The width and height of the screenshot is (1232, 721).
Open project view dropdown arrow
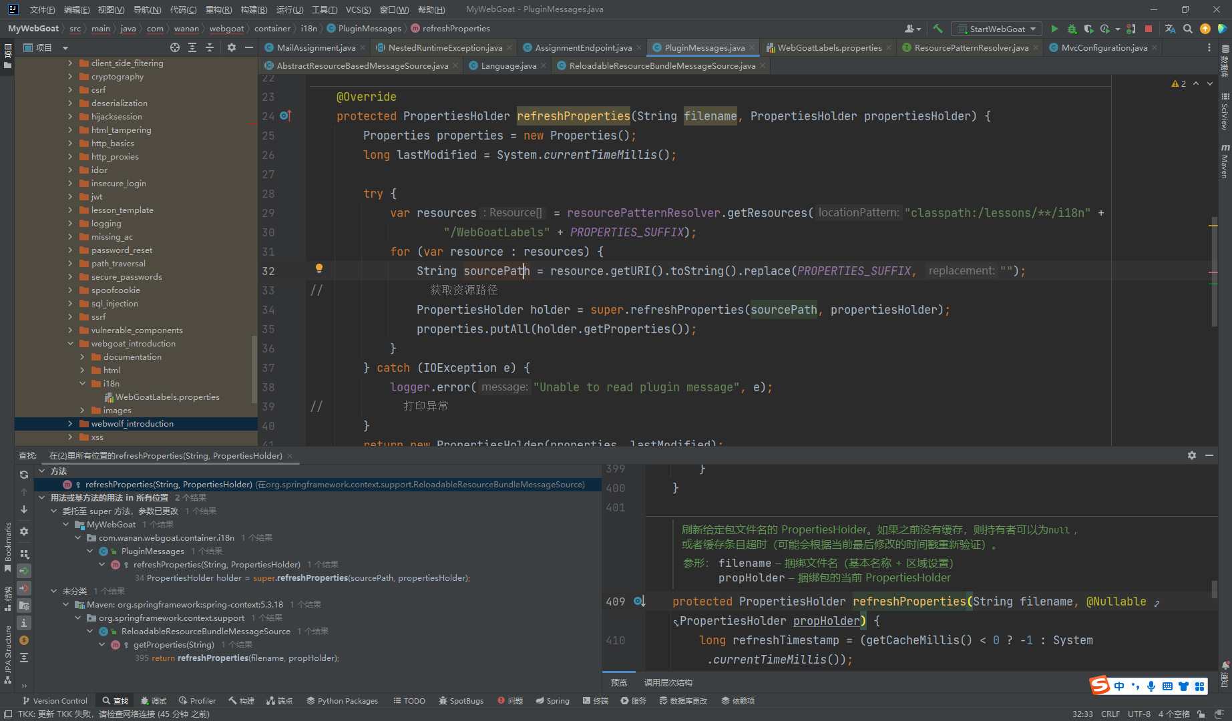tap(65, 48)
